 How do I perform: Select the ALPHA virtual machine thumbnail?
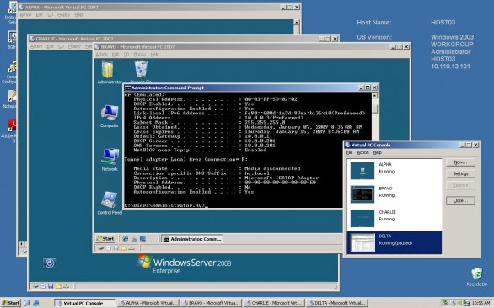point(362,171)
